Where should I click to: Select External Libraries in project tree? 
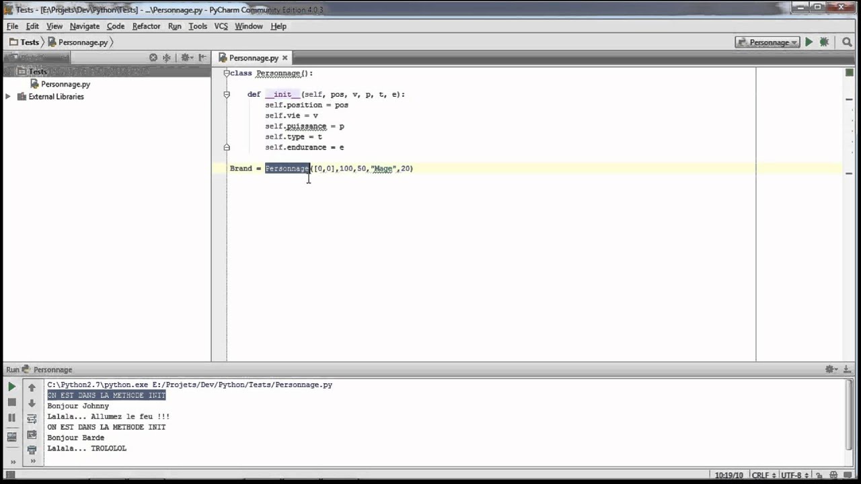point(56,97)
